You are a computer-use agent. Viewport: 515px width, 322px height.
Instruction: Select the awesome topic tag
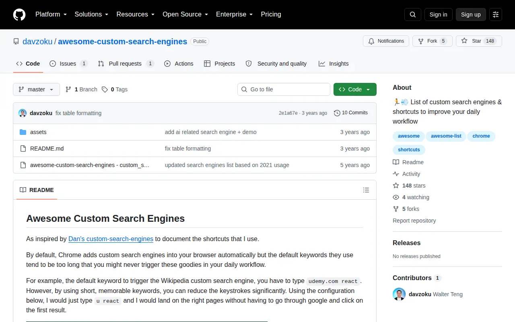pos(409,136)
